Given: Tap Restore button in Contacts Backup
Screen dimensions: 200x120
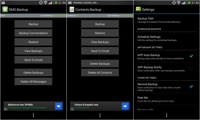Looking at the screenshot, I should (x=100, y=33).
